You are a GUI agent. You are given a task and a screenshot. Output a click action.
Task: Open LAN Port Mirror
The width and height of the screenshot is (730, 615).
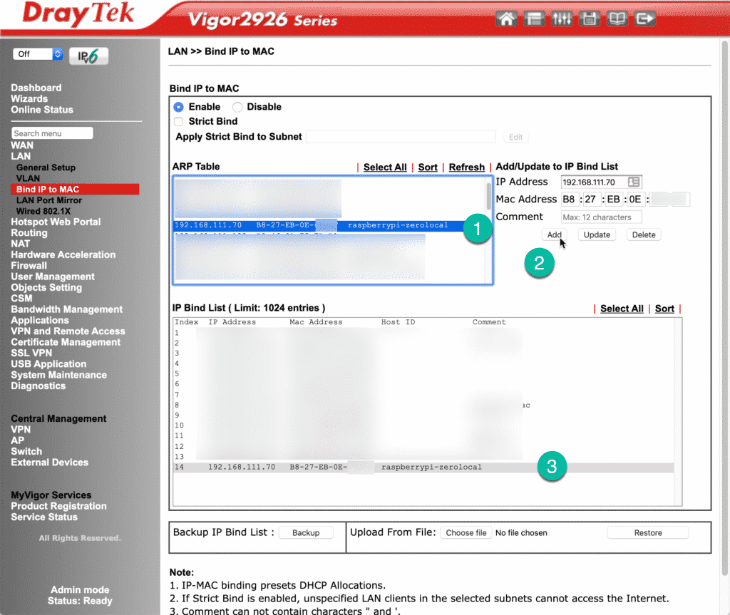49,200
